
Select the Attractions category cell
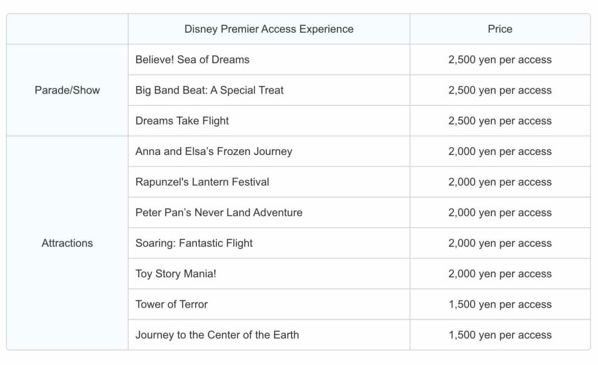tap(67, 243)
